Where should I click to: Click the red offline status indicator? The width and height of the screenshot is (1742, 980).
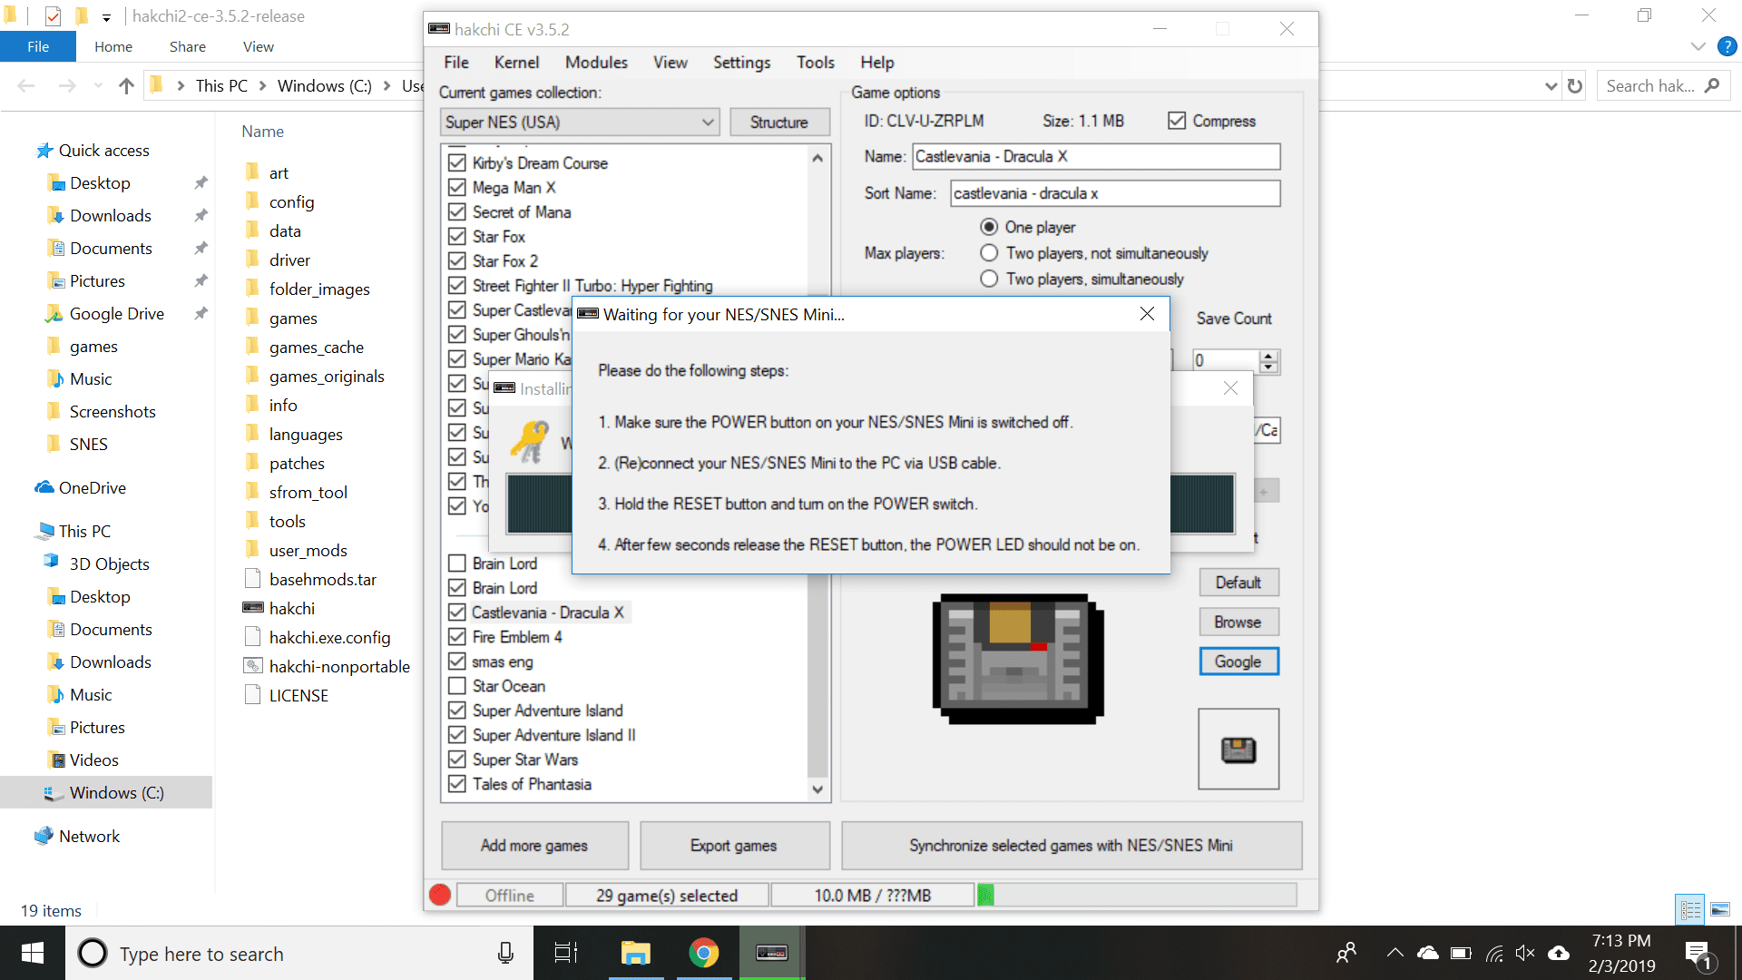(440, 896)
